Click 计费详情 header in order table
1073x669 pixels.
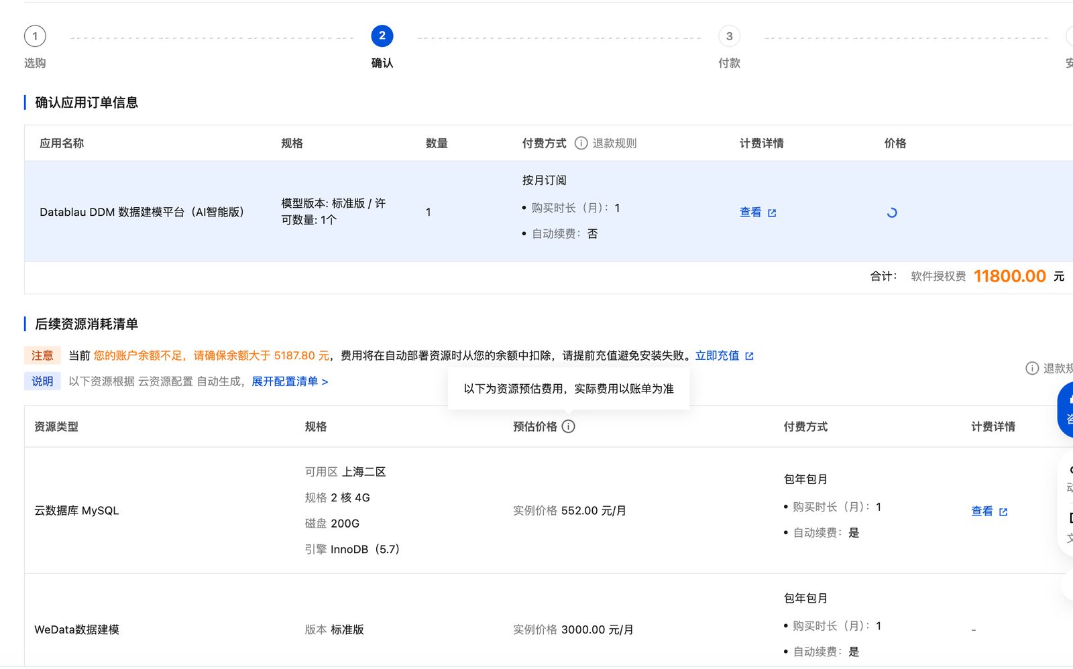(x=762, y=143)
